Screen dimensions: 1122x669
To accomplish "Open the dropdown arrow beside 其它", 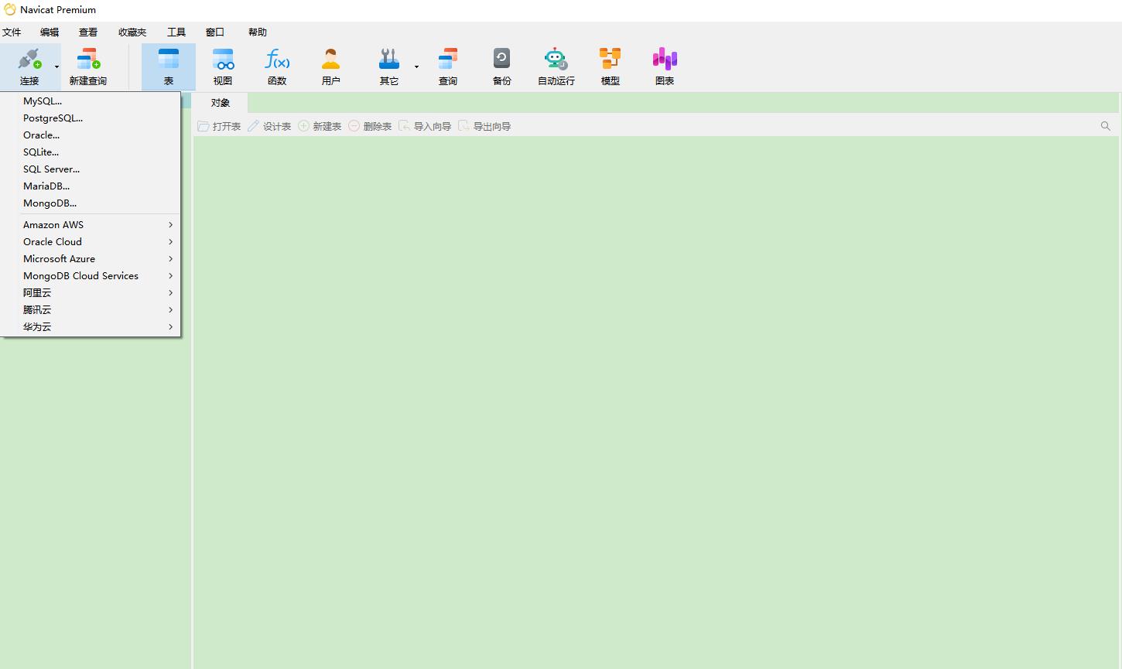I will (x=416, y=67).
